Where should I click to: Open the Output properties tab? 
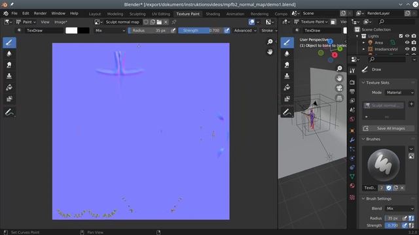tap(352, 91)
